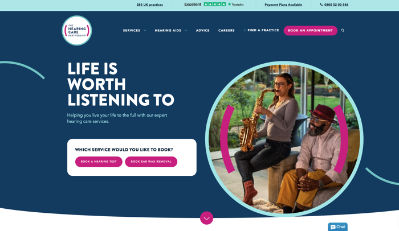This screenshot has width=399, height=231.
Task: Click the phone icon beside 0800 number
Action: point(321,5)
